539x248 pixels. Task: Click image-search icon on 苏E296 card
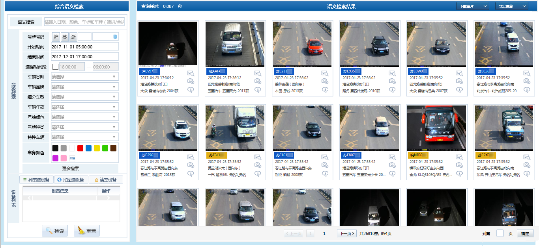tap(191, 157)
